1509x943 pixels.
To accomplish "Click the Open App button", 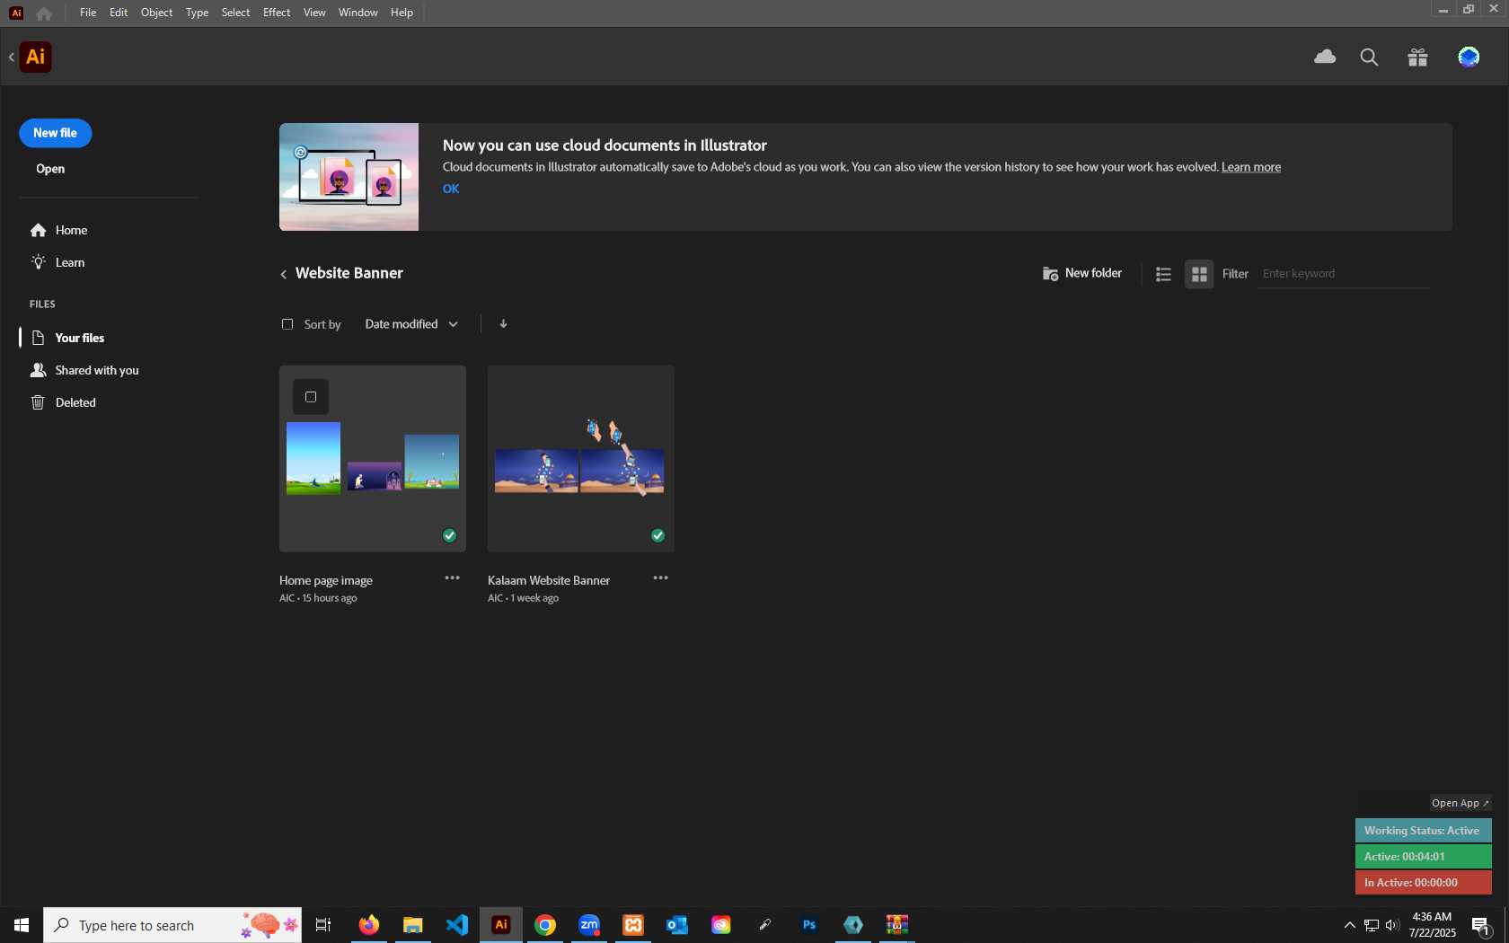I will 1460,803.
